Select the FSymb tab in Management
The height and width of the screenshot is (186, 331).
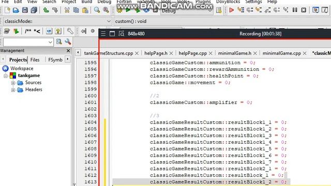click(x=55, y=60)
